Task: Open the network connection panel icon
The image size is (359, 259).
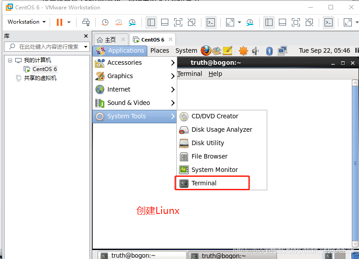Action: pyautogui.click(x=282, y=51)
